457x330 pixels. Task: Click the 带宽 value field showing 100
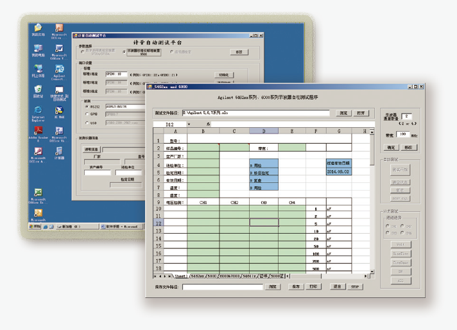point(403,135)
